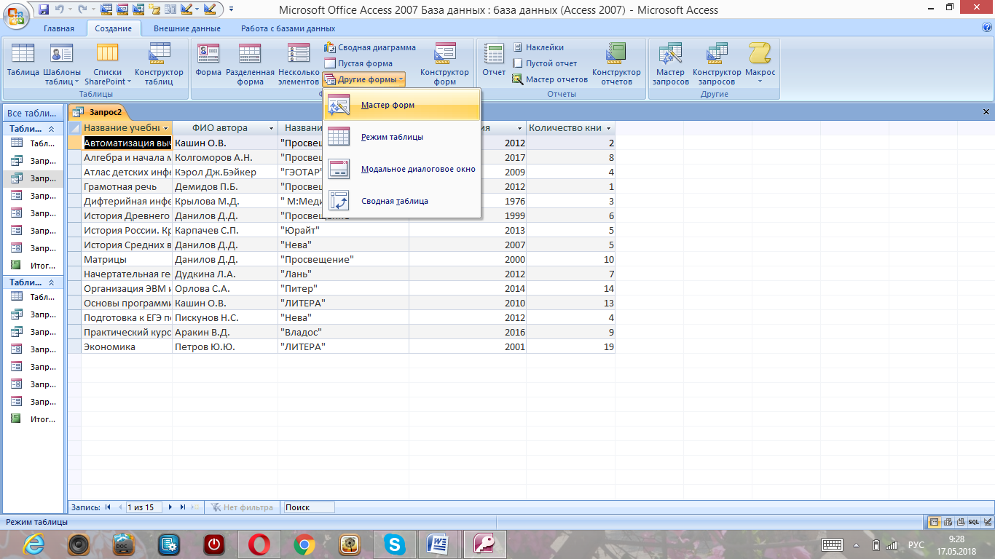The width and height of the screenshot is (995, 559).
Task: Click Пустой отчет
Action: pos(544,63)
